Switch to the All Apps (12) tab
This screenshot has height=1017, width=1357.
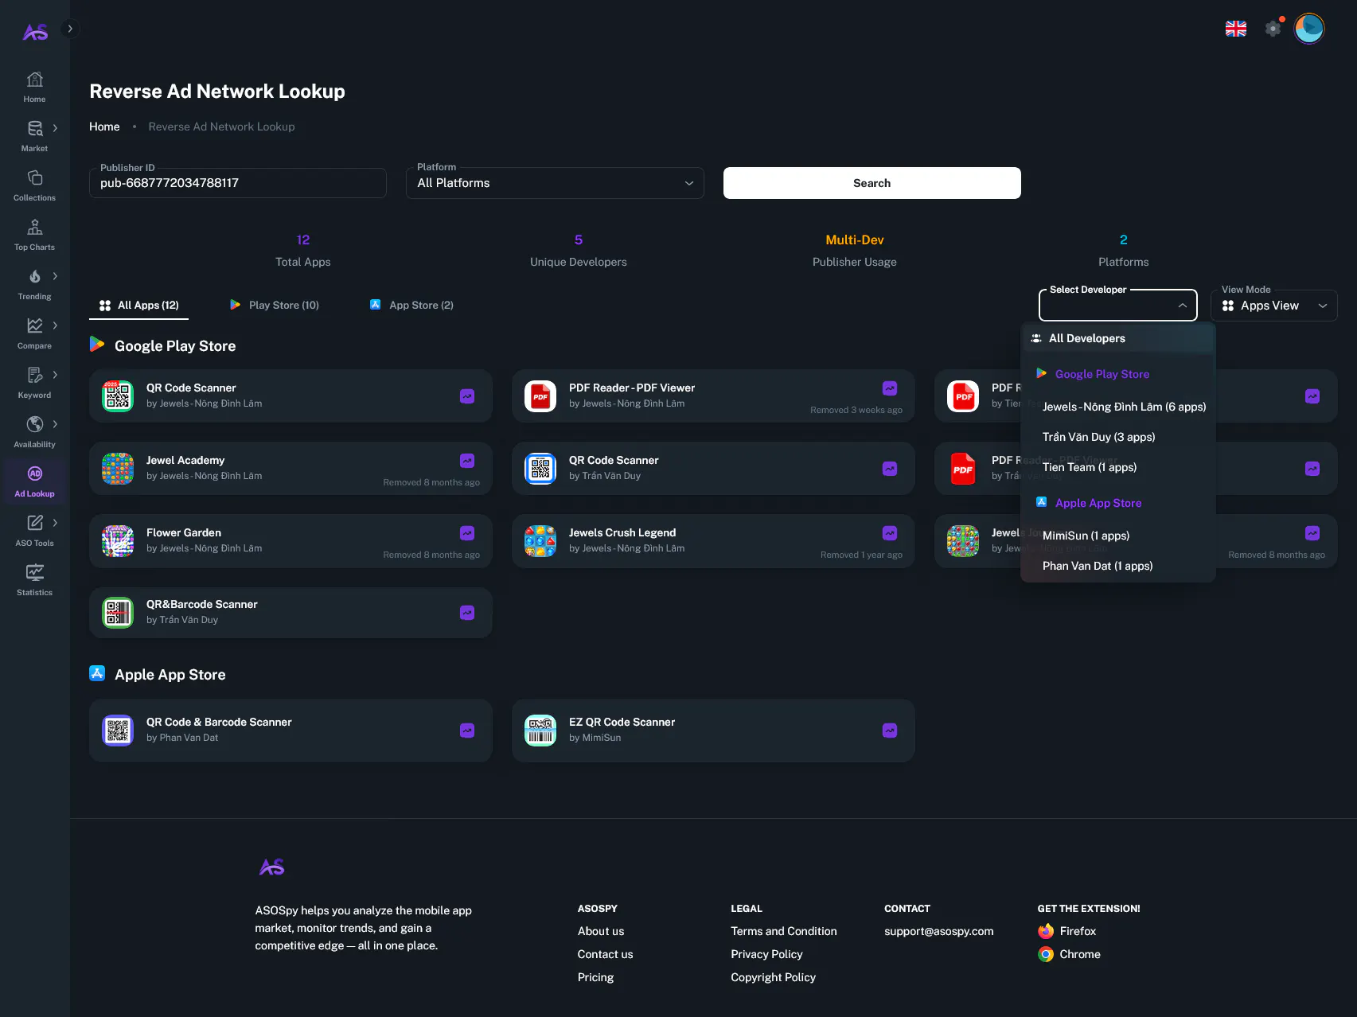139,306
